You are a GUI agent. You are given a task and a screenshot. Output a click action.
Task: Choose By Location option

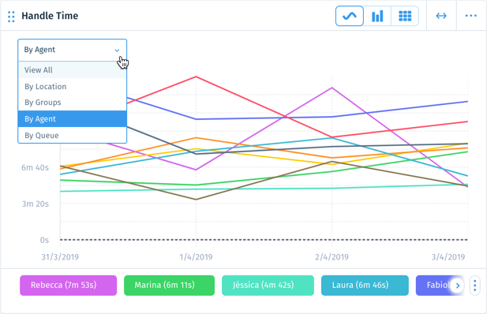coord(73,86)
